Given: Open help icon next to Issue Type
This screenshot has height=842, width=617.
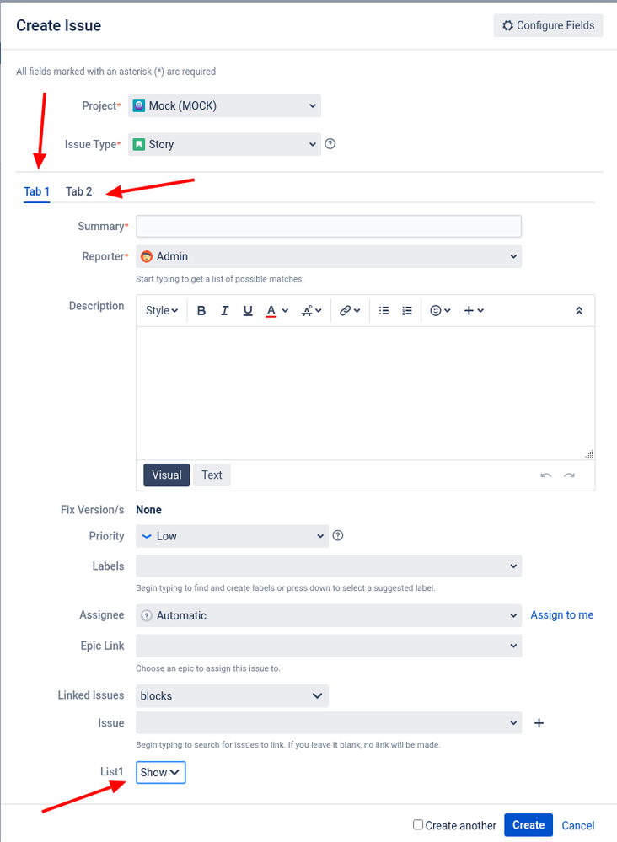Looking at the screenshot, I should [x=330, y=144].
